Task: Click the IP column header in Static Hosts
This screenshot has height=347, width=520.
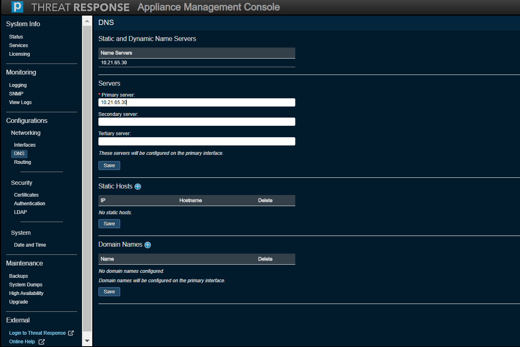Action: (x=103, y=200)
